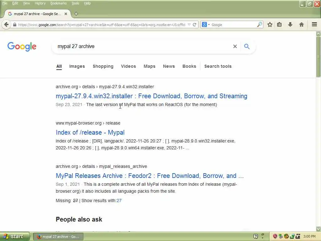Open the Edit menu

pos(15,3)
